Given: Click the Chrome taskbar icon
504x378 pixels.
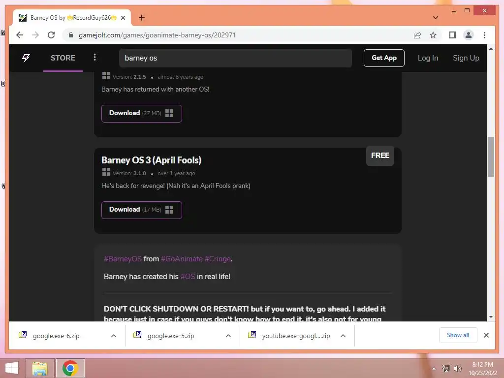Looking at the screenshot, I should 70,368.
